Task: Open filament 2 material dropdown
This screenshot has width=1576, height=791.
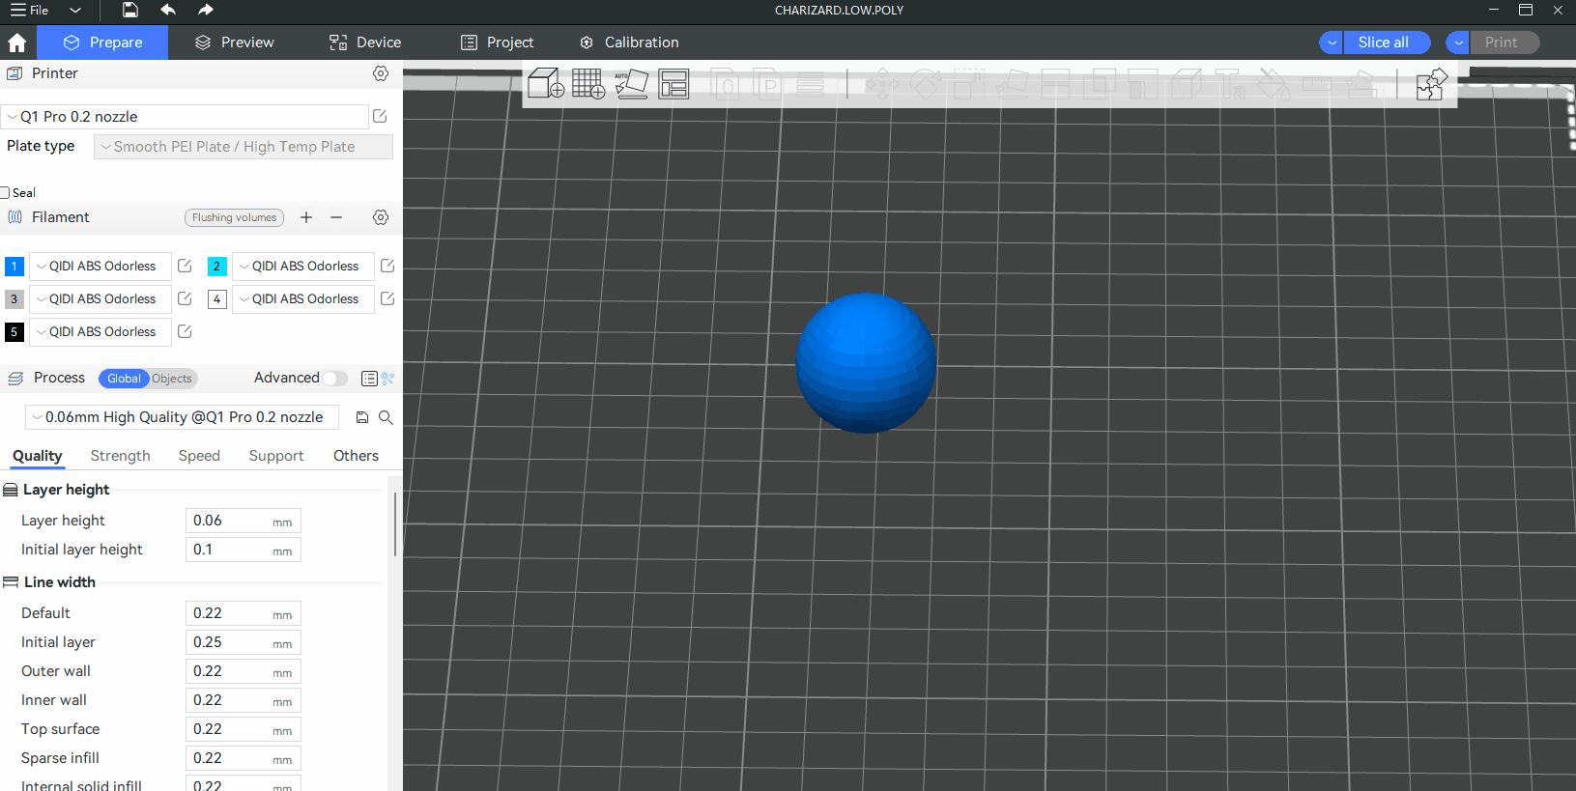Action: pyautogui.click(x=302, y=267)
